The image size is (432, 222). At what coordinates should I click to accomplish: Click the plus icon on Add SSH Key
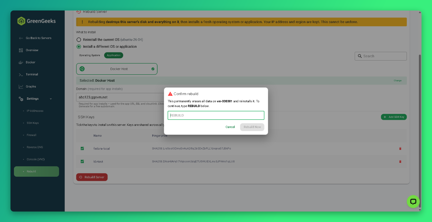[x=385, y=117]
